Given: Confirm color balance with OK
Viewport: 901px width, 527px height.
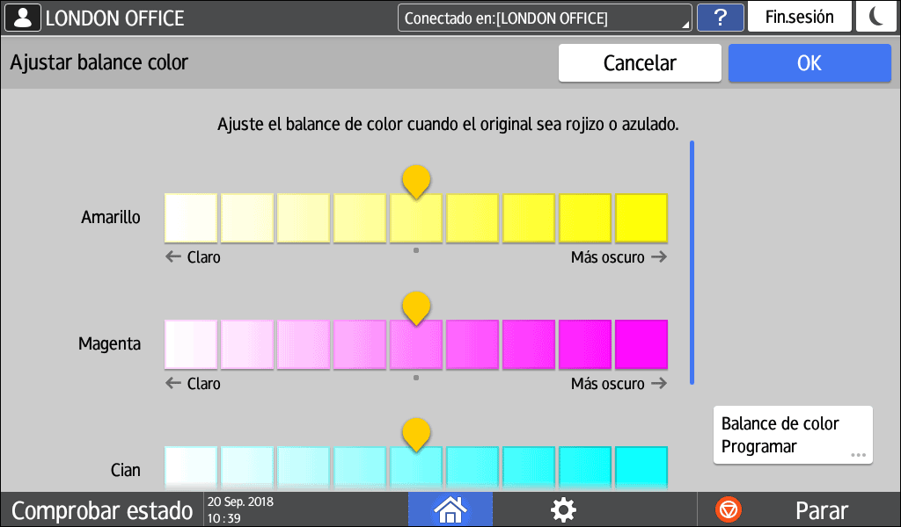Looking at the screenshot, I should pos(809,63).
